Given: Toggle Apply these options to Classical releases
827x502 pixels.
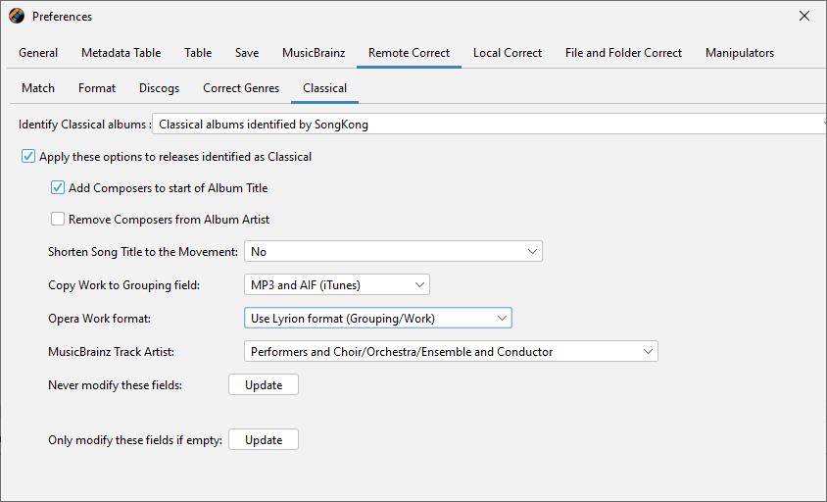Looking at the screenshot, I should 28,156.
